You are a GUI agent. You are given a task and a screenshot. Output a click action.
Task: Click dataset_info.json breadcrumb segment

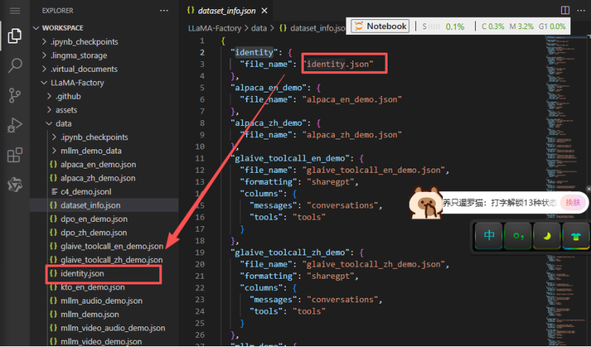click(x=312, y=28)
